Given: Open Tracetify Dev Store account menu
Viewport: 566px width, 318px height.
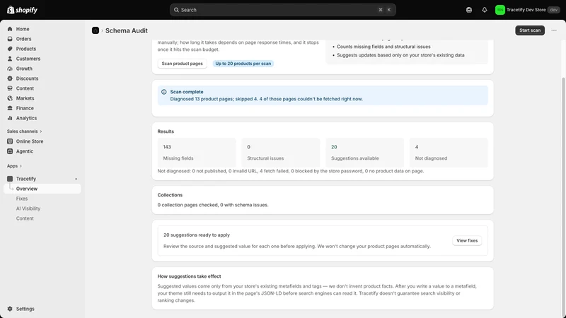Looking at the screenshot, I should 527,10.
